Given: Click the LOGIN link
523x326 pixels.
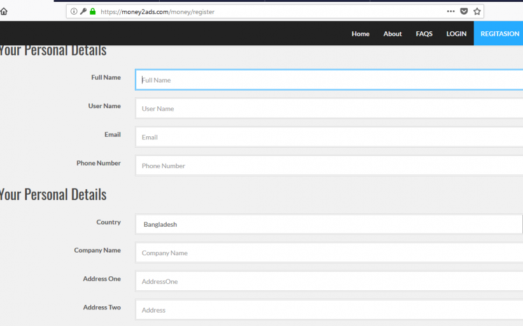Looking at the screenshot, I should (456, 34).
